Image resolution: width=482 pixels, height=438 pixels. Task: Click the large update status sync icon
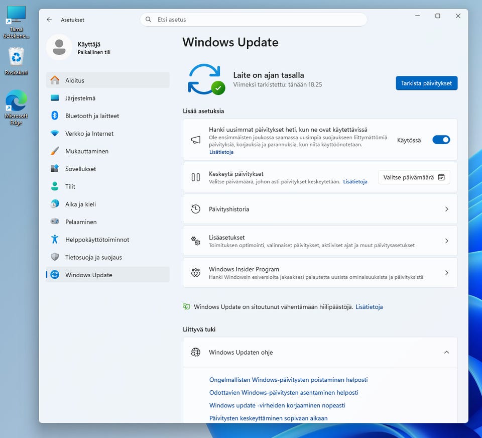coord(206,79)
